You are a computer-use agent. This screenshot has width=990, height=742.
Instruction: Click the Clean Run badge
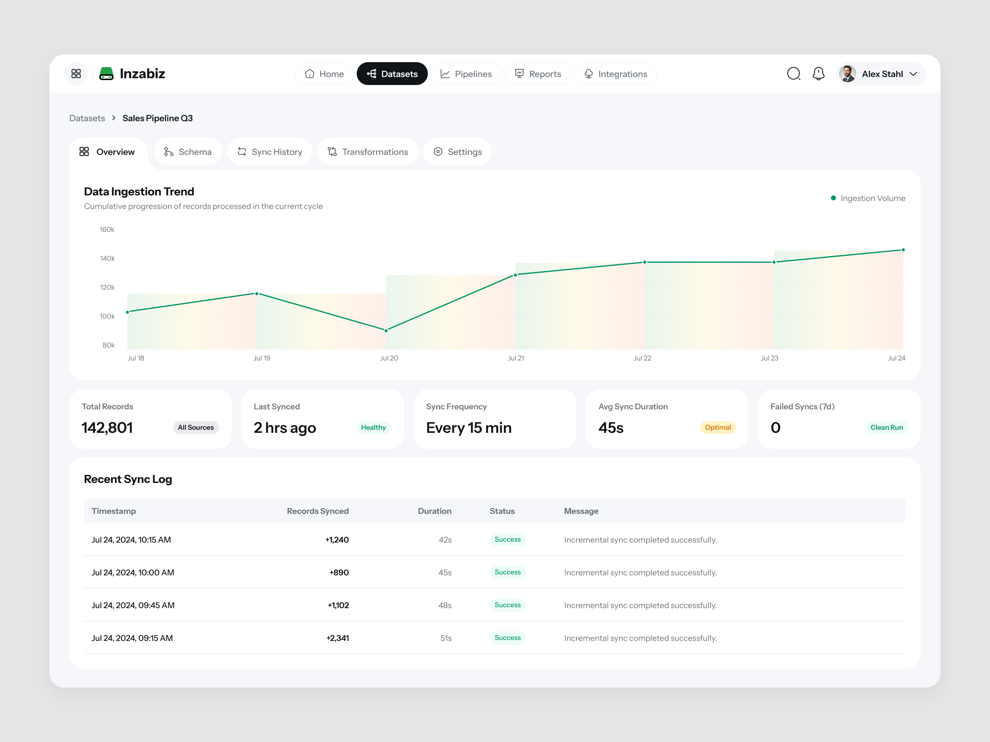(x=887, y=428)
